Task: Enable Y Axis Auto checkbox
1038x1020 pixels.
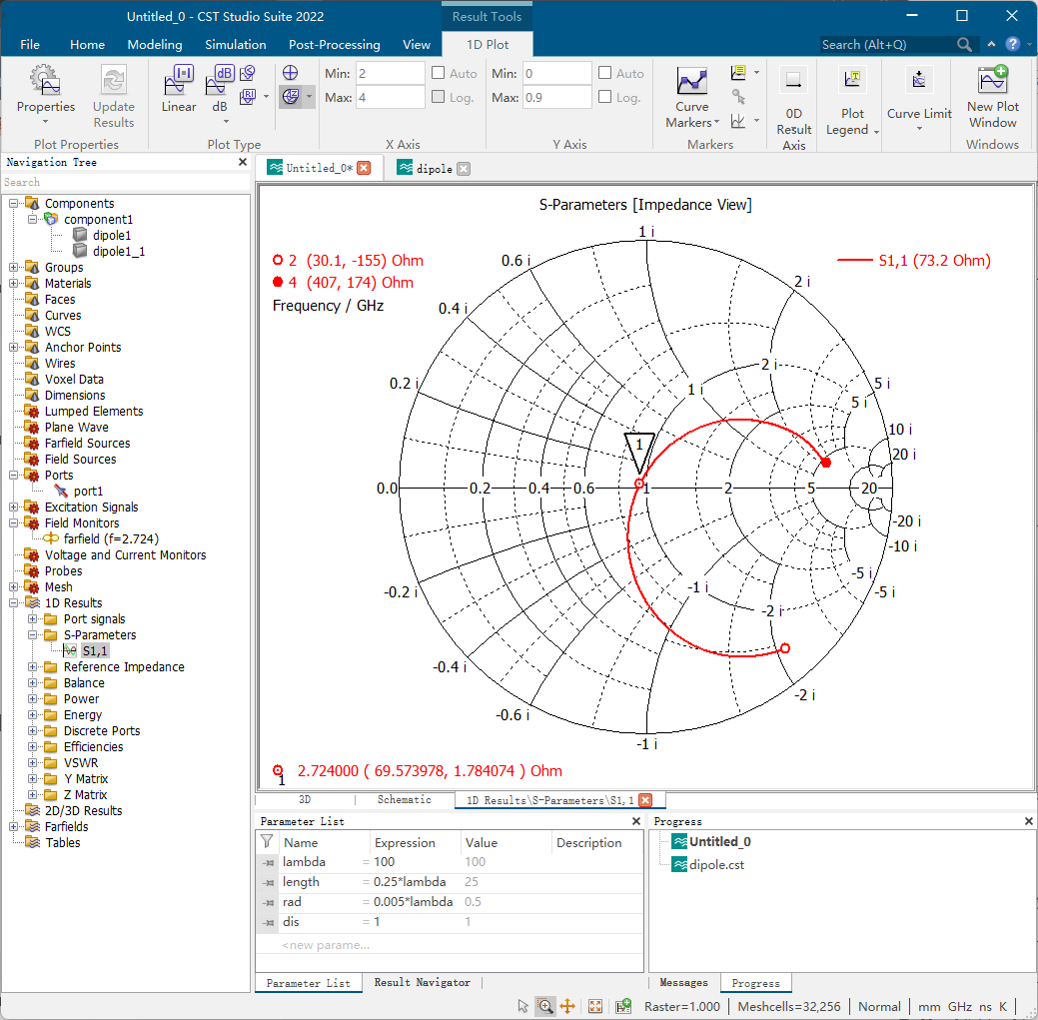Action: coord(605,73)
